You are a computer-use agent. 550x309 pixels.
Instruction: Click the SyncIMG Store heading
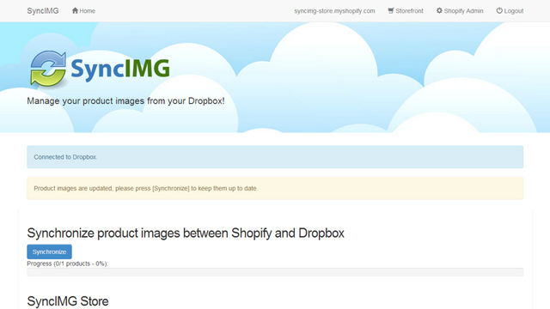[68, 301]
